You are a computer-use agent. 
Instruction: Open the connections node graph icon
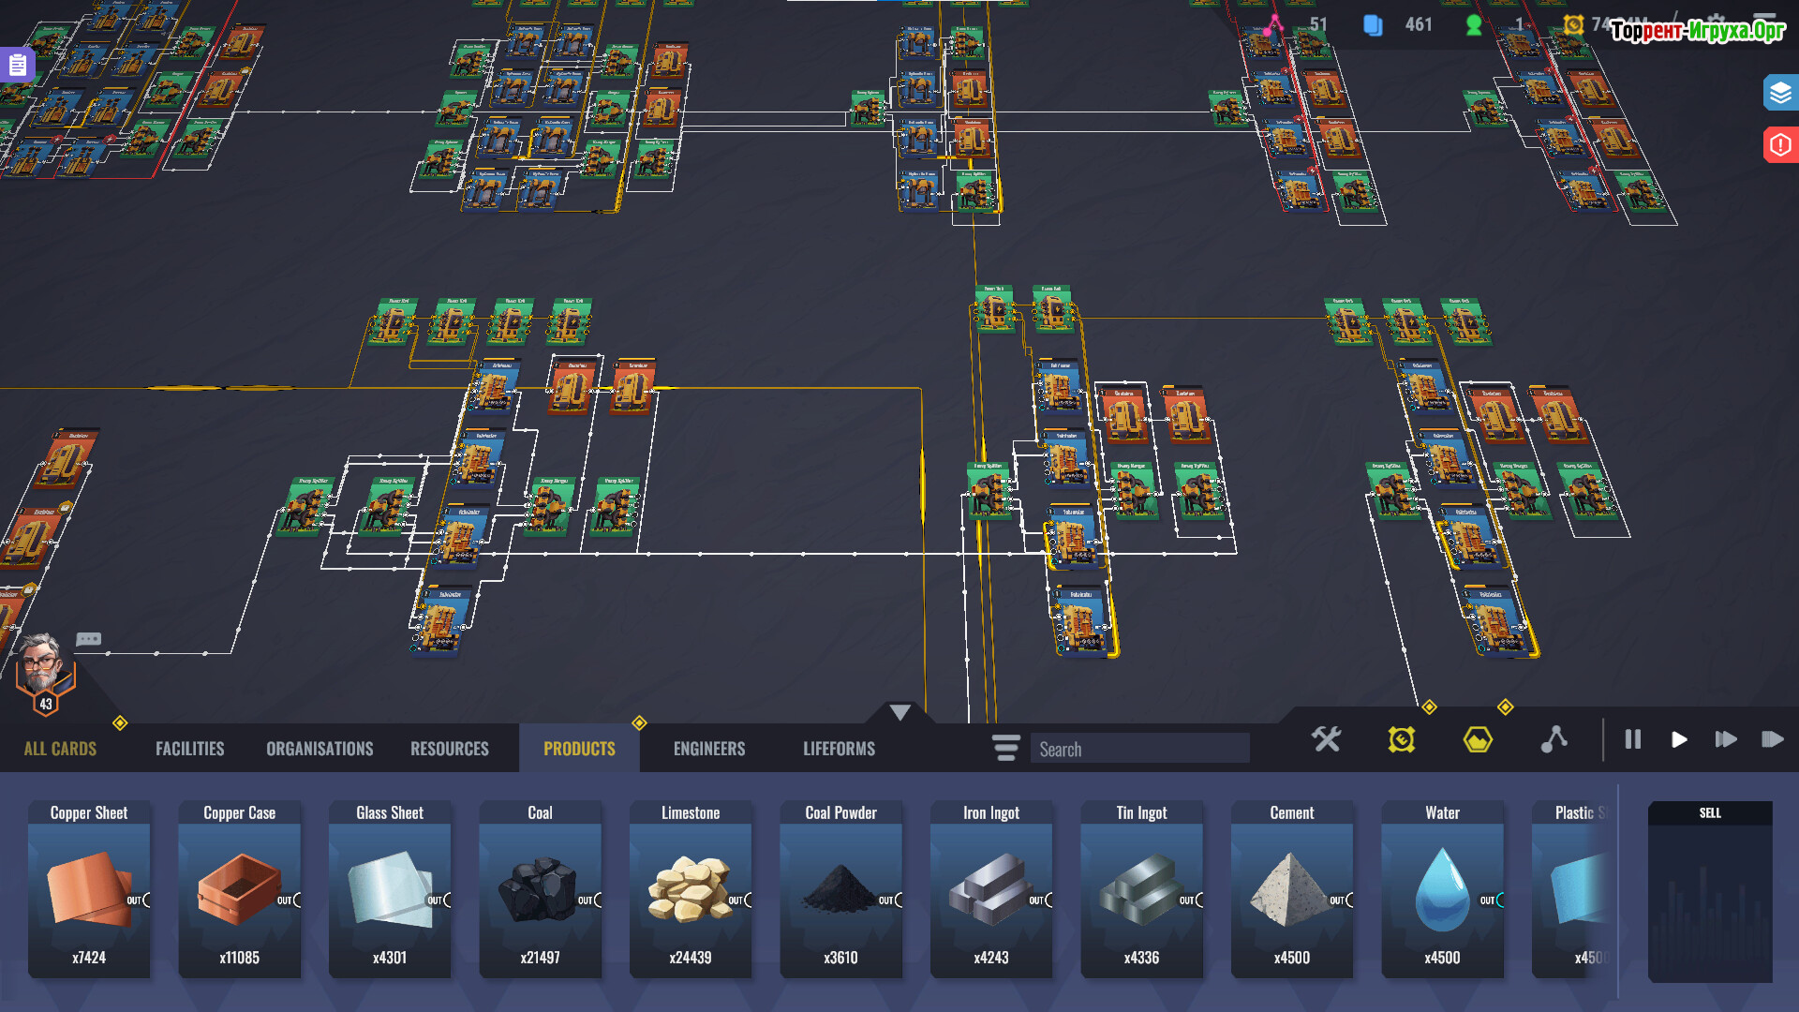[x=1554, y=740]
